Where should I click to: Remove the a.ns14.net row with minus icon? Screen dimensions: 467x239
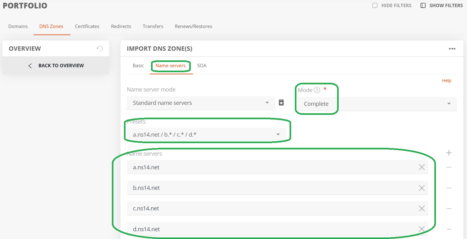449,167
